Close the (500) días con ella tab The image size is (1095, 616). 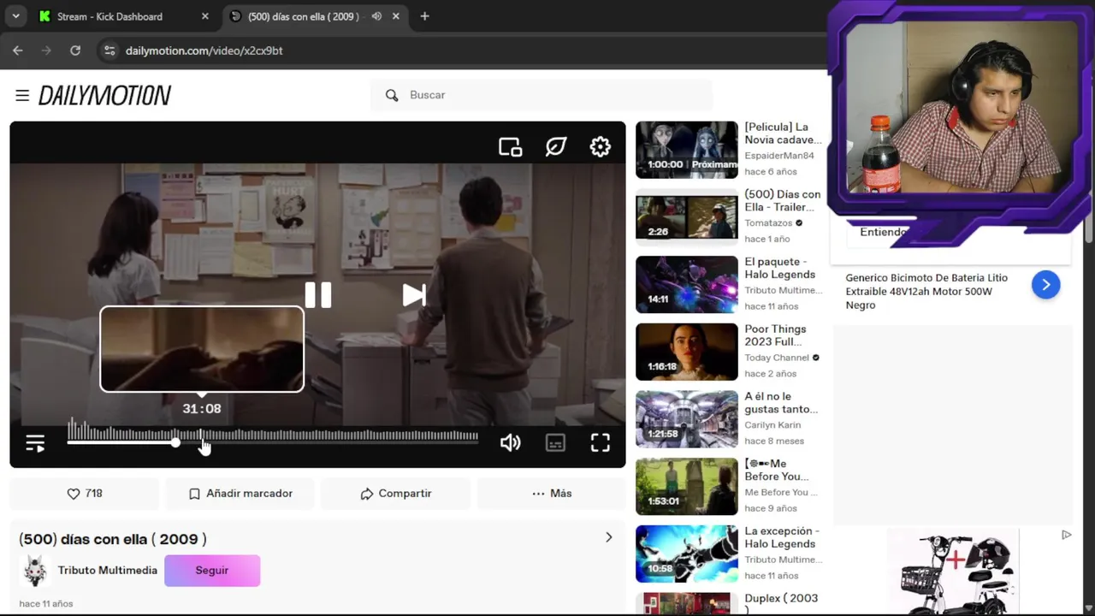coord(396,16)
